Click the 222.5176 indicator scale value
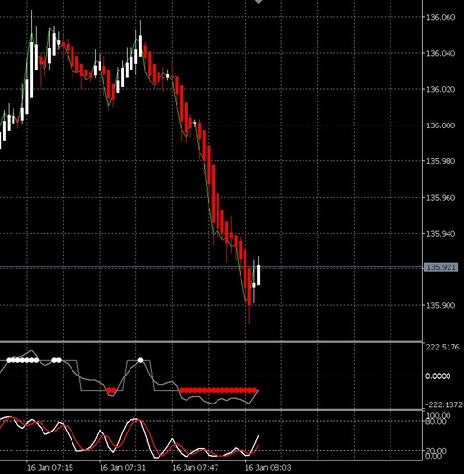The width and height of the screenshot is (464, 474). 443,347
